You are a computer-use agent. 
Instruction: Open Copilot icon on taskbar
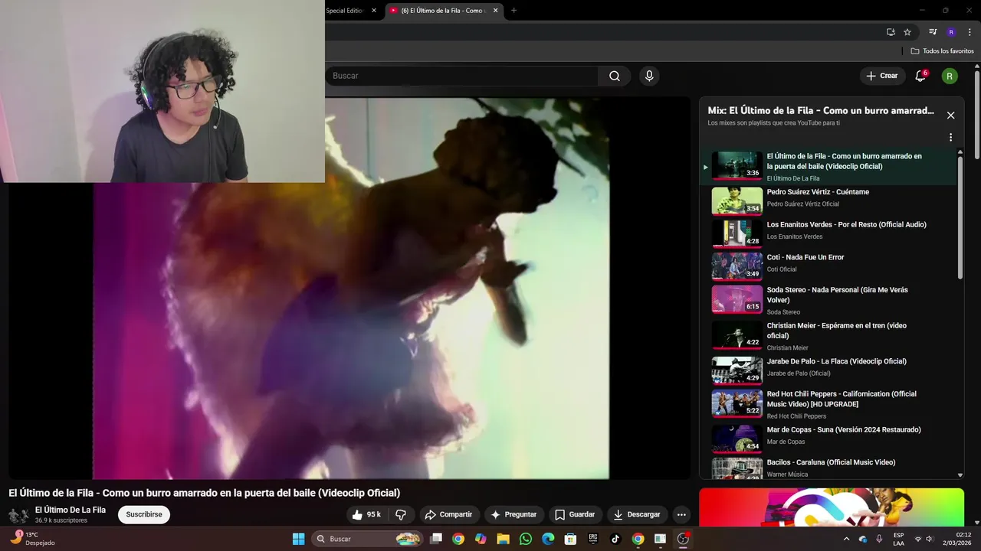tap(481, 539)
